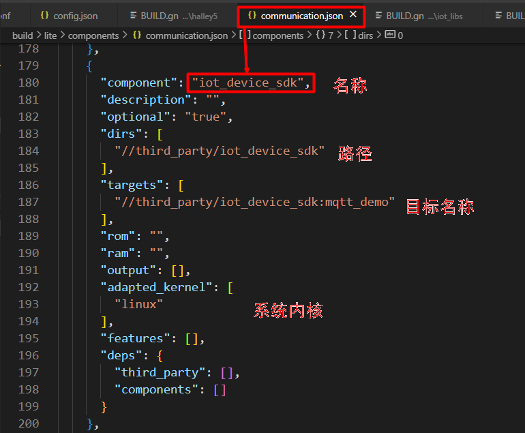Viewport: 525px width, 433px height.
Task: Click the file icon on BUILD.gn iot_libs tab
Action: [x=378, y=15]
